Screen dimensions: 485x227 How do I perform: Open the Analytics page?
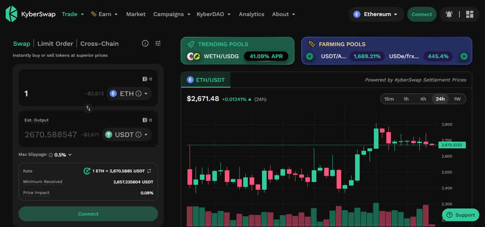pyautogui.click(x=251, y=14)
